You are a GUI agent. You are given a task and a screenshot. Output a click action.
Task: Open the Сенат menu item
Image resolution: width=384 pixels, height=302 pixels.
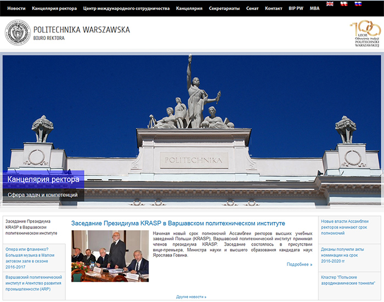pos(252,8)
